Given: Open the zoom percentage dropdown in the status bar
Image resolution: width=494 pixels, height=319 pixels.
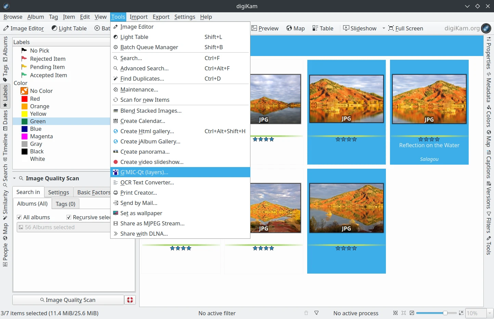Looking at the screenshot, I should click(490, 313).
